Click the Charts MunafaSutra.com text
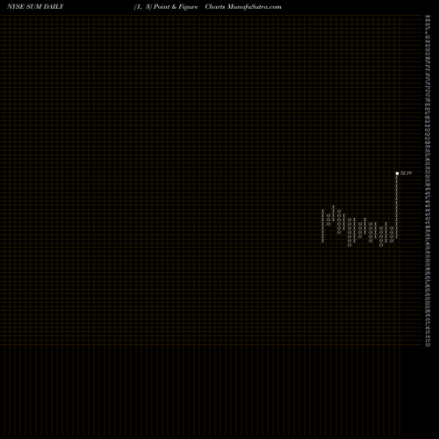This screenshot has height=439, width=439. pyautogui.click(x=243, y=7)
